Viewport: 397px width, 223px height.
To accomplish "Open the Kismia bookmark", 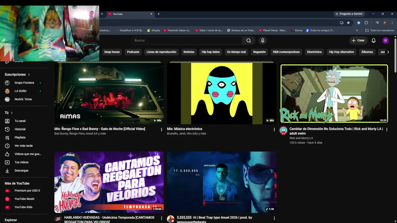I will click(x=297, y=30).
